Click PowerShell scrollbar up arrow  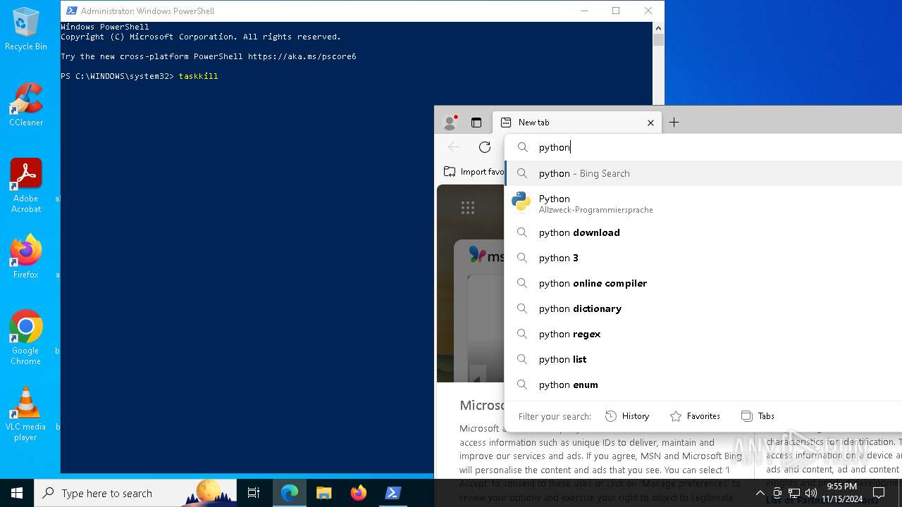tap(658, 28)
